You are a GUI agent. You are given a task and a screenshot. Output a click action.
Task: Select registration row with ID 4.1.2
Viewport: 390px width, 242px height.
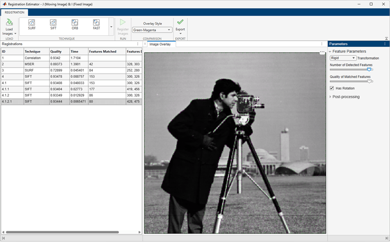pos(72,95)
